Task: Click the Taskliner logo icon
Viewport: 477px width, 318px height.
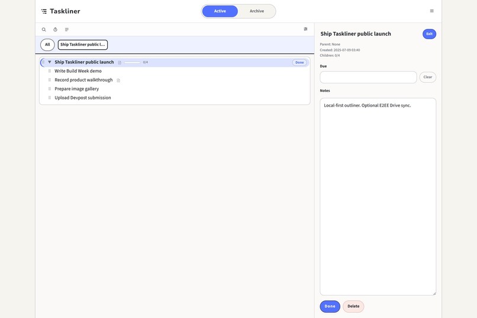Action: 44,11
